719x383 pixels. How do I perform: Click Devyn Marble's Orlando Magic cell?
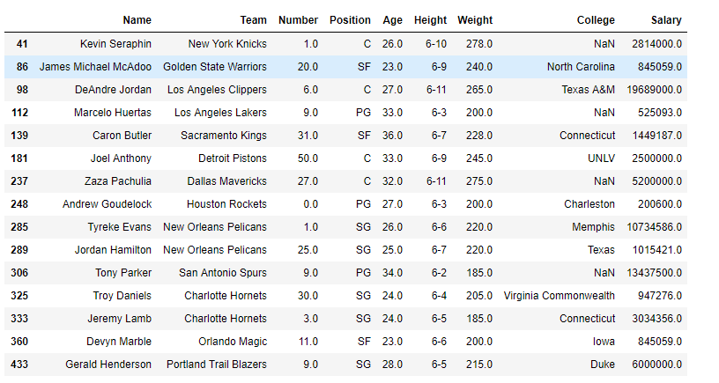pyautogui.click(x=233, y=342)
